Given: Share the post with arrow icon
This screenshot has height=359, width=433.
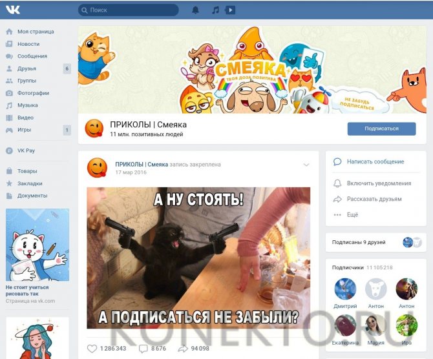Looking at the screenshot, I should [182, 349].
